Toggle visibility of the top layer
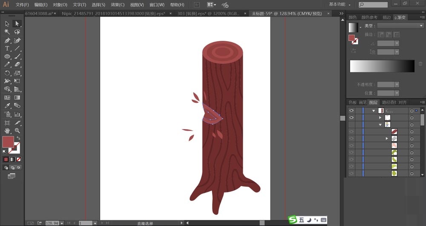 (x=351, y=110)
